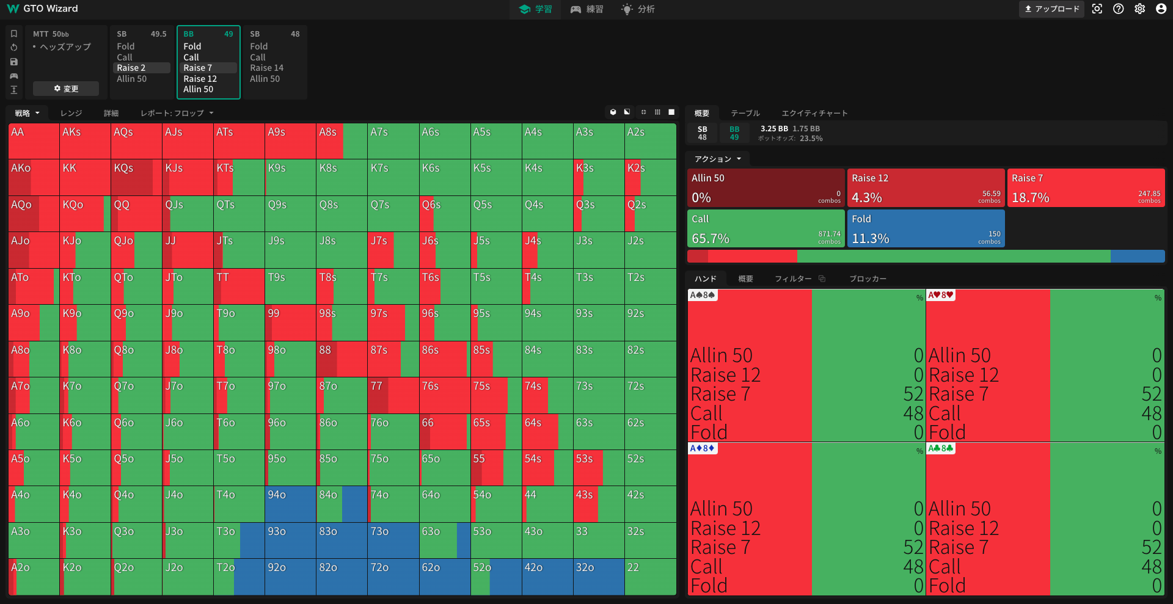
Task: Click the reset arrow icon in sidebar
Action: [14, 48]
